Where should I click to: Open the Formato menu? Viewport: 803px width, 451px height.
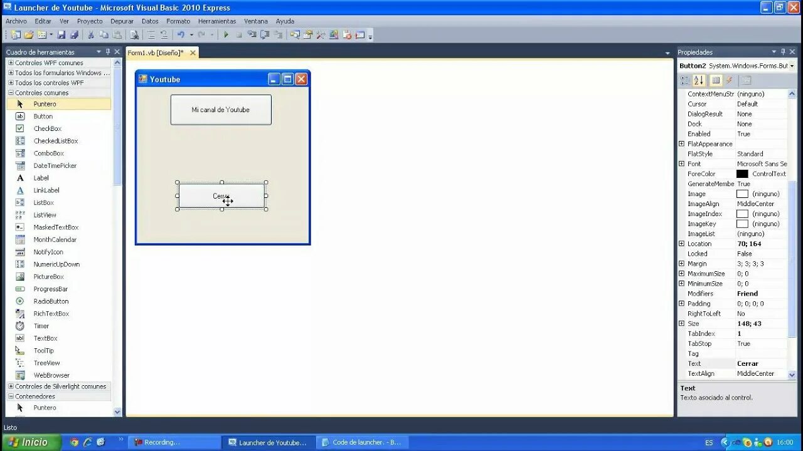tap(178, 21)
